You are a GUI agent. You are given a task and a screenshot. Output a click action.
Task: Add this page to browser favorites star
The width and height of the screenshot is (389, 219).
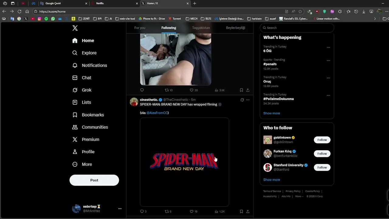coord(300,12)
